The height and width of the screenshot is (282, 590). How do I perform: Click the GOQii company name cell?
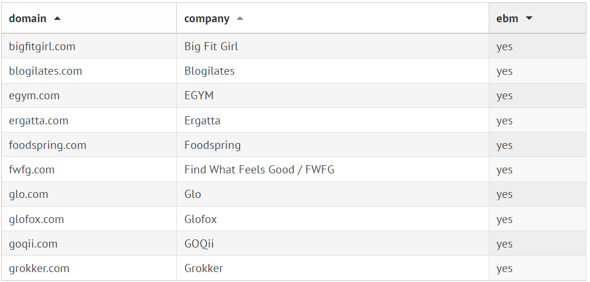point(199,244)
